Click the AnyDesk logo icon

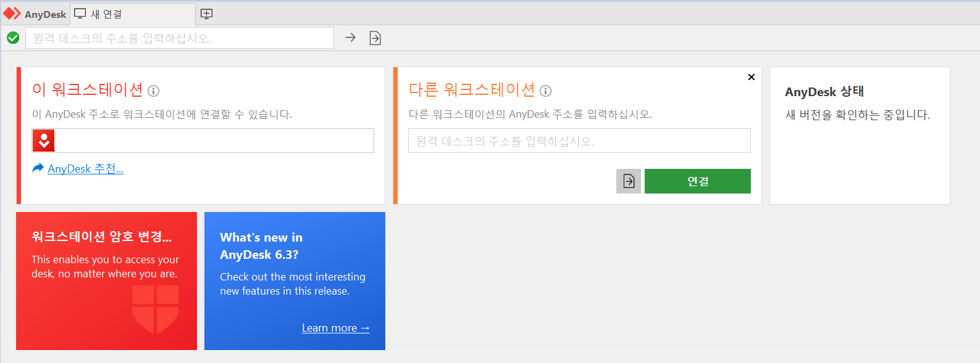pos(12,14)
